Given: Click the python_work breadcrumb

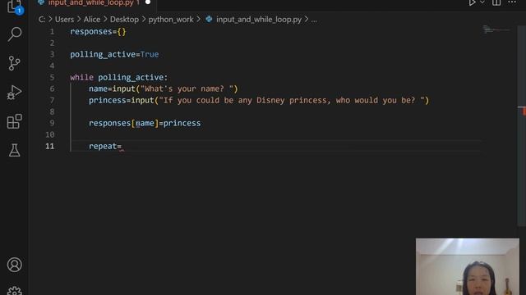Looking at the screenshot, I should [171, 20].
